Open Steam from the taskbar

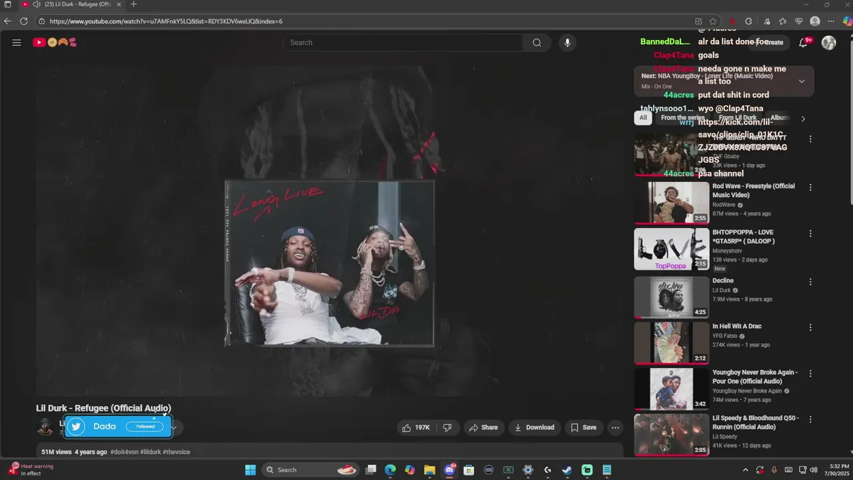pos(567,470)
